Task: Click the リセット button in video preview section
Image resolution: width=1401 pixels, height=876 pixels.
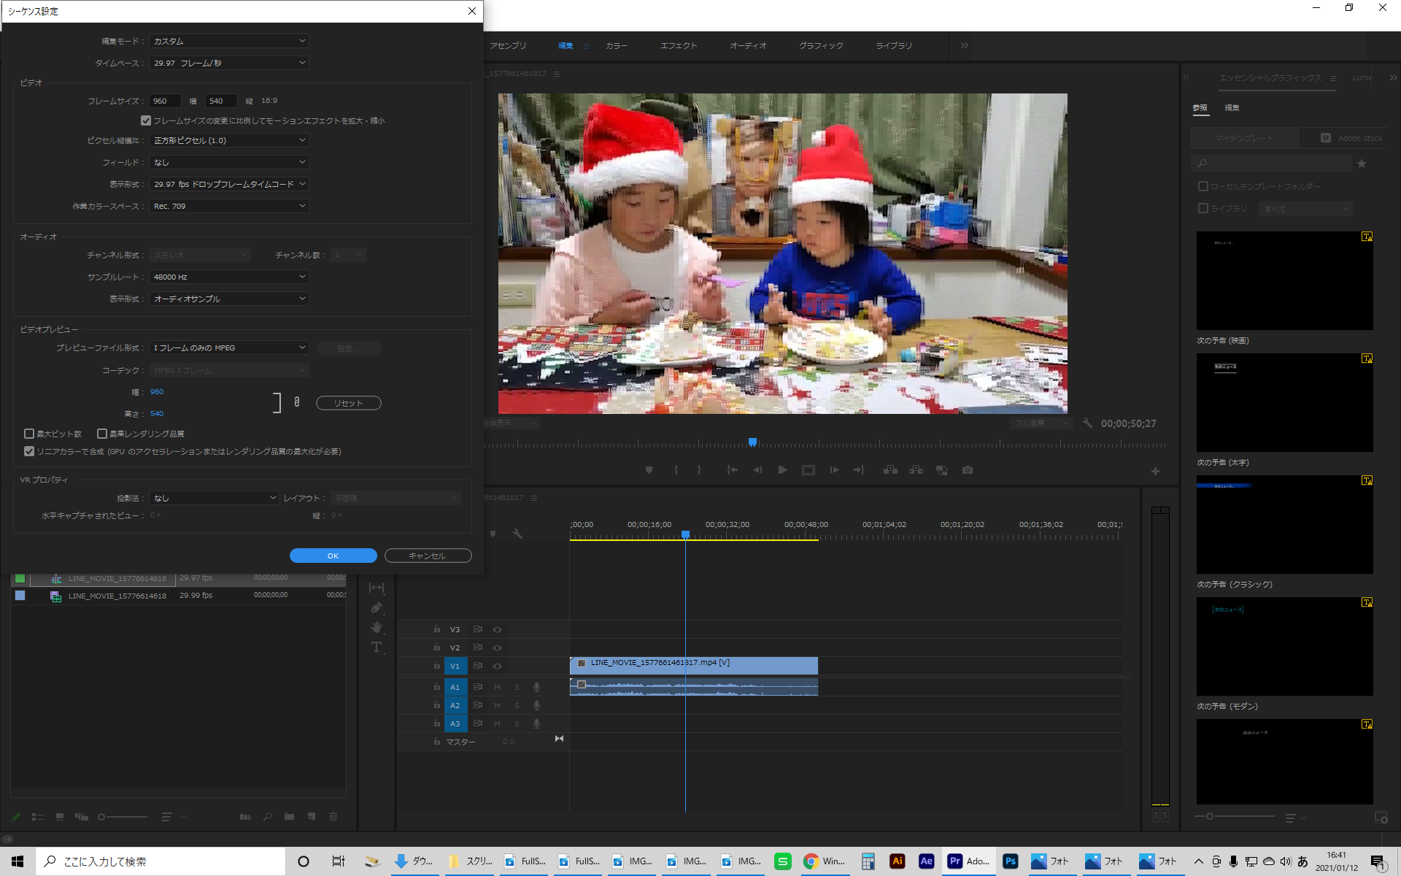Action: (x=348, y=402)
